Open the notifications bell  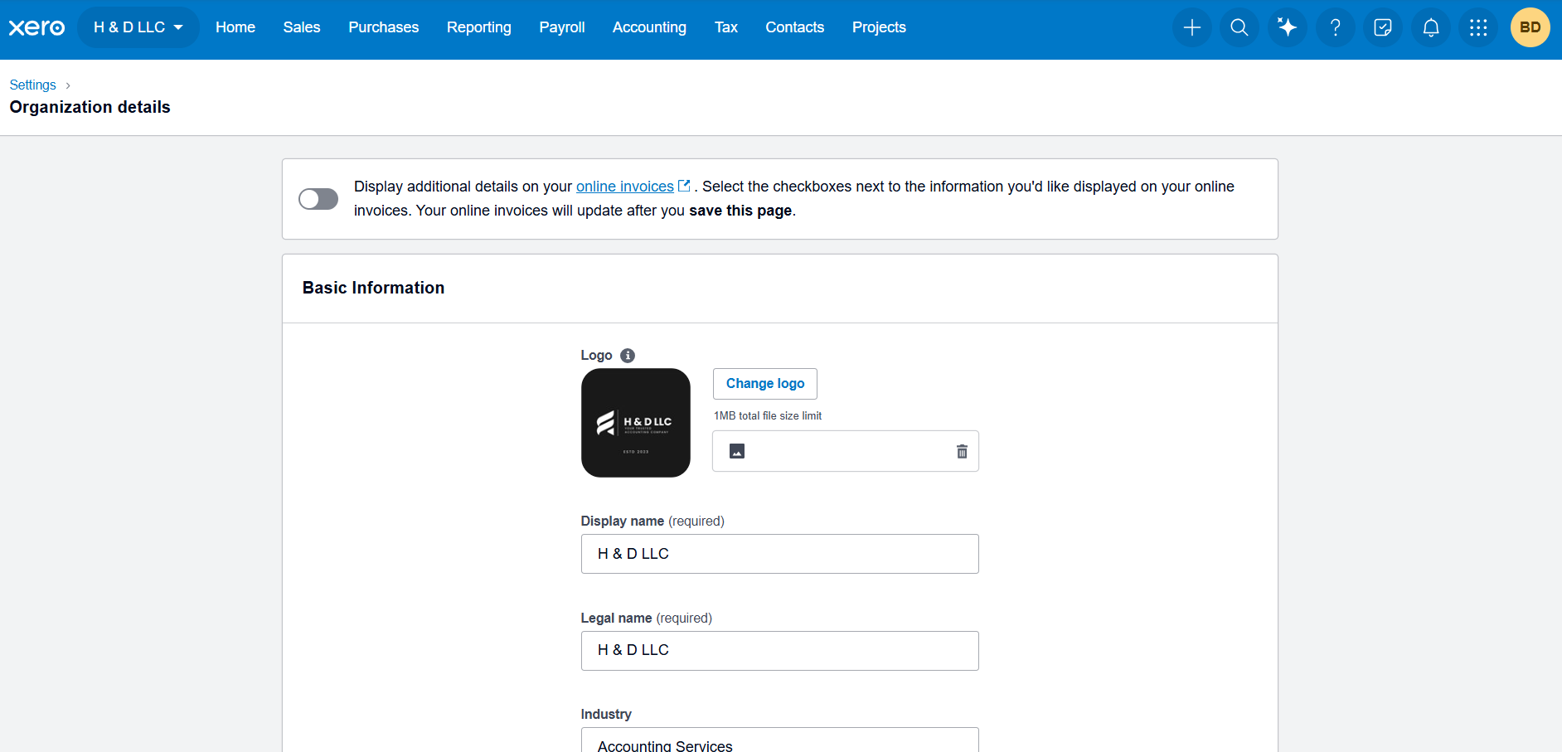click(x=1431, y=27)
